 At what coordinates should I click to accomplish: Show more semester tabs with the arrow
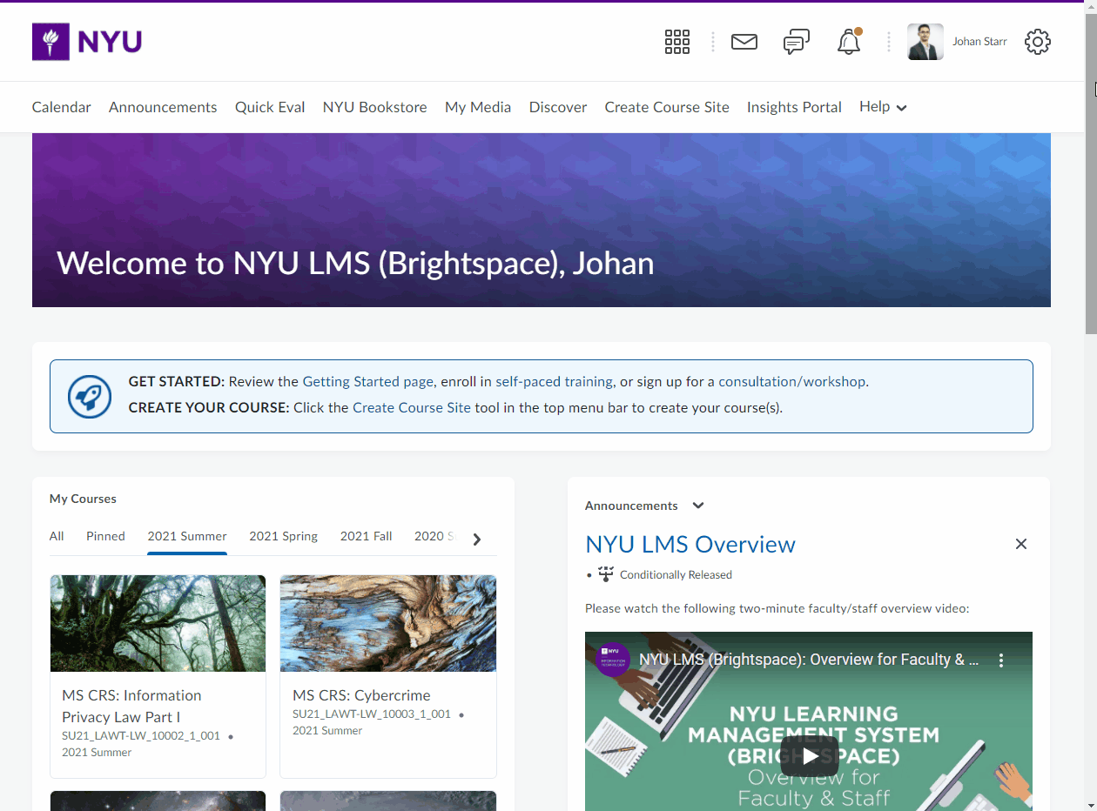pos(476,540)
